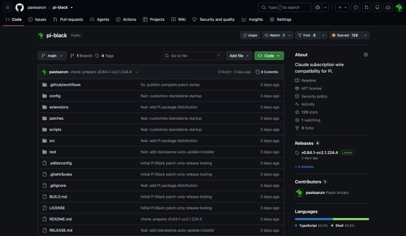
Task: Open the 8 Commits history
Action: click(x=267, y=72)
